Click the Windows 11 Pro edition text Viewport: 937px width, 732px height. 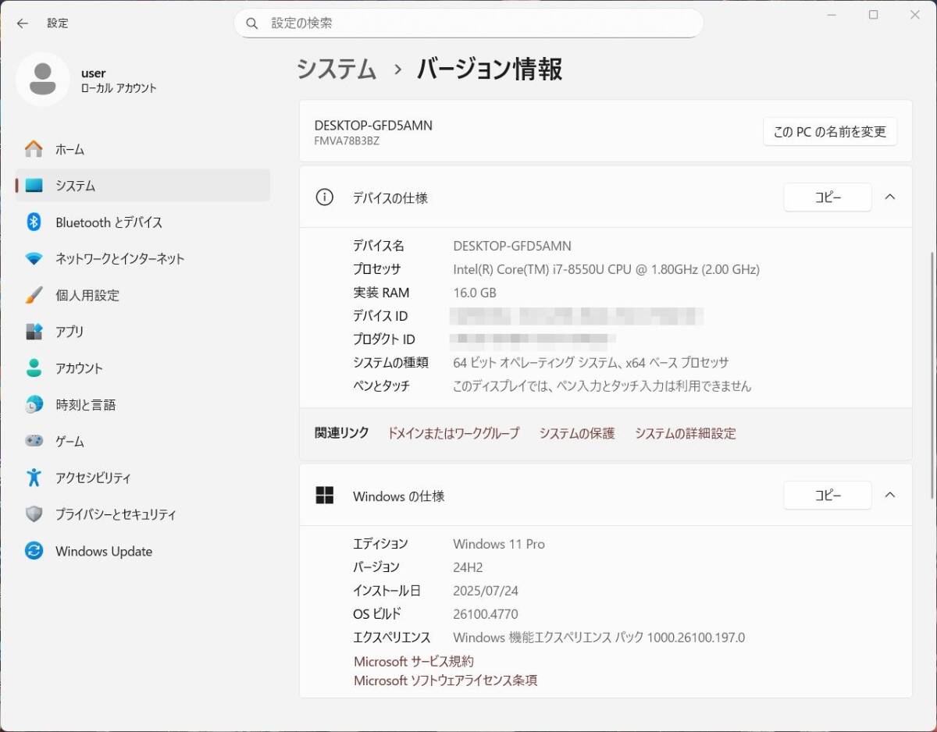[x=499, y=544]
